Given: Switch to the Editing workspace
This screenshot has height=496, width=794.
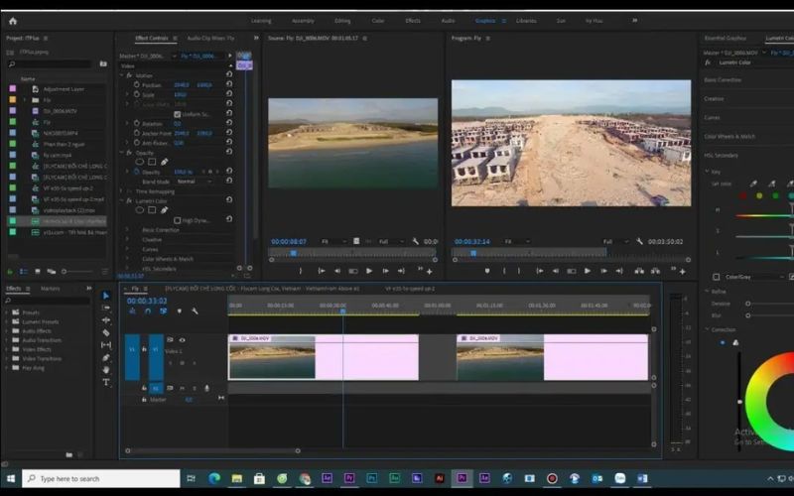Looking at the screenshot, I should click(x=342, y=21).
